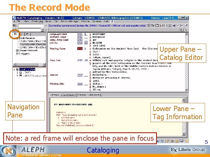Open the 2. Tag Information tab
The height and width of the screenshot is (157, 210).
(68, 95)
